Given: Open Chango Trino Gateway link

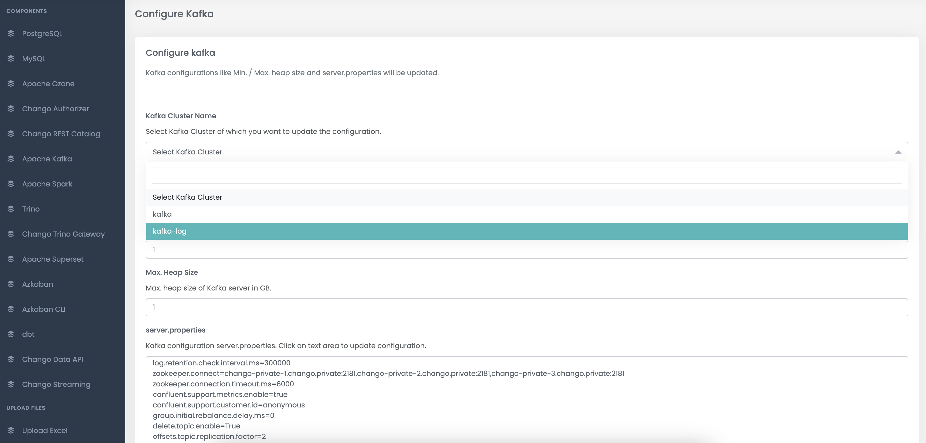Looking at the screenshot, I should pos(63,234).
